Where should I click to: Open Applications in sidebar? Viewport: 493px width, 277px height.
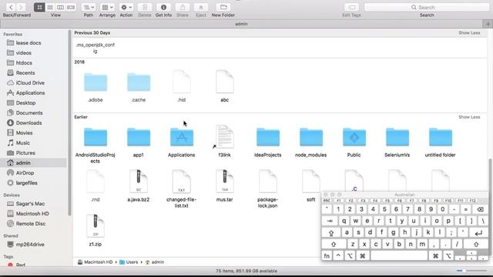pyautogui.click(x=30, y=93)
